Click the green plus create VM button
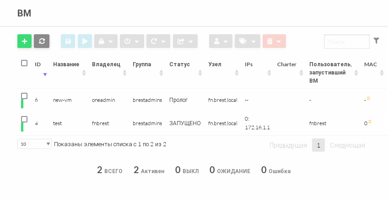Image resolution: width=388 pixels, height=201 pixels. 24,41
